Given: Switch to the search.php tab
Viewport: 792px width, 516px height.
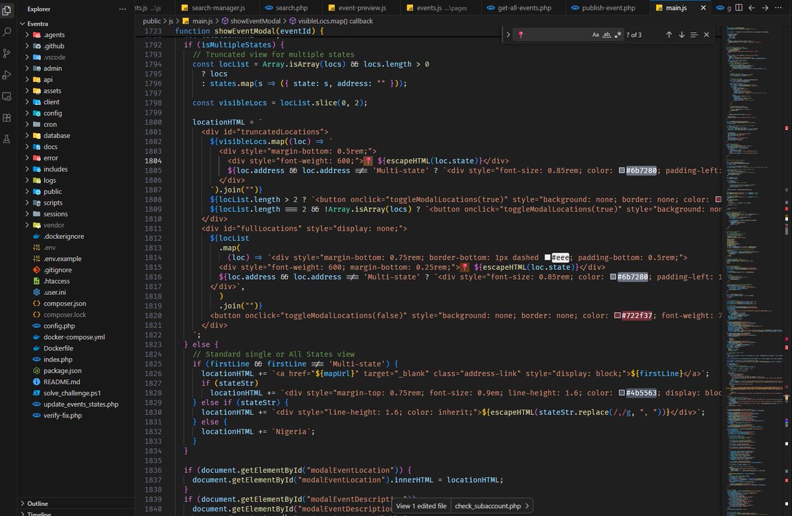Looking at the screenshot, I should pyautogui.click(x=290, y=8).
